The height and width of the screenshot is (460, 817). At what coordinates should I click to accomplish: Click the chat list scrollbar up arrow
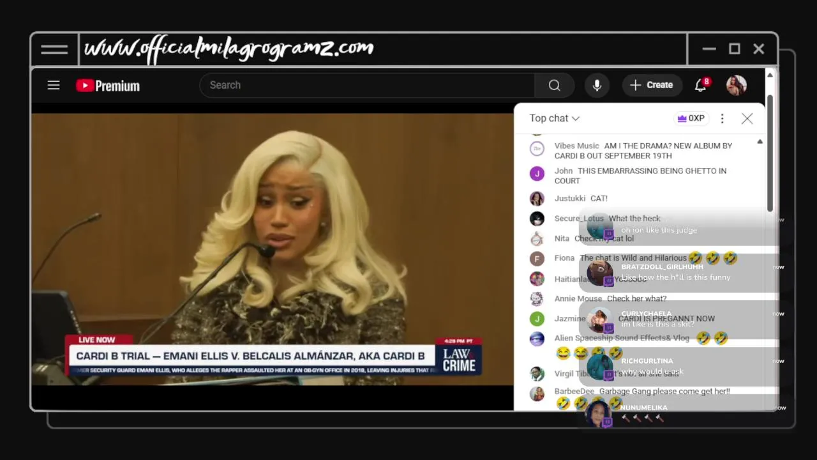click(x=760, y=141)
